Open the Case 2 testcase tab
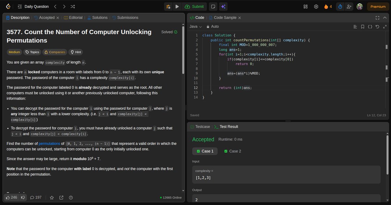Viewport: 391px width, 205px height. [232, 151]
